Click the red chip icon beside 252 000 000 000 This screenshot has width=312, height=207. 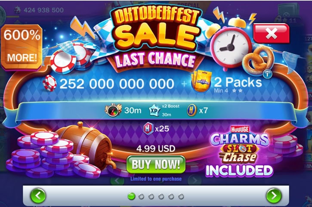point(50,83)
